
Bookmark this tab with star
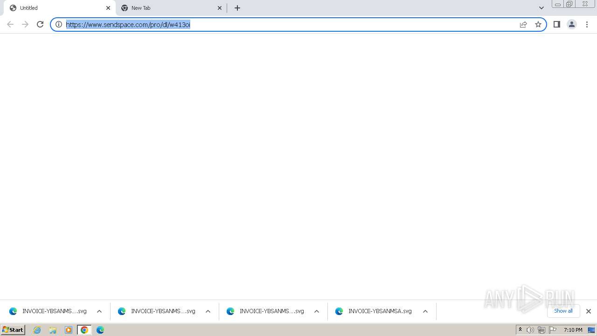(538, 24)
